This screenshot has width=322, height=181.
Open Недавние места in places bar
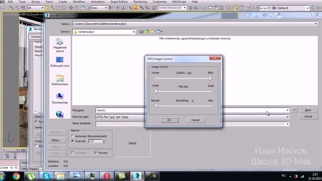point(60,45)
